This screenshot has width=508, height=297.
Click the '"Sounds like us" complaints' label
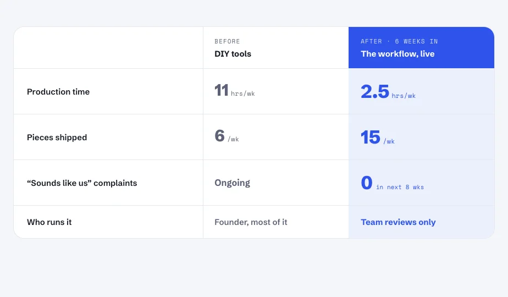82,183
